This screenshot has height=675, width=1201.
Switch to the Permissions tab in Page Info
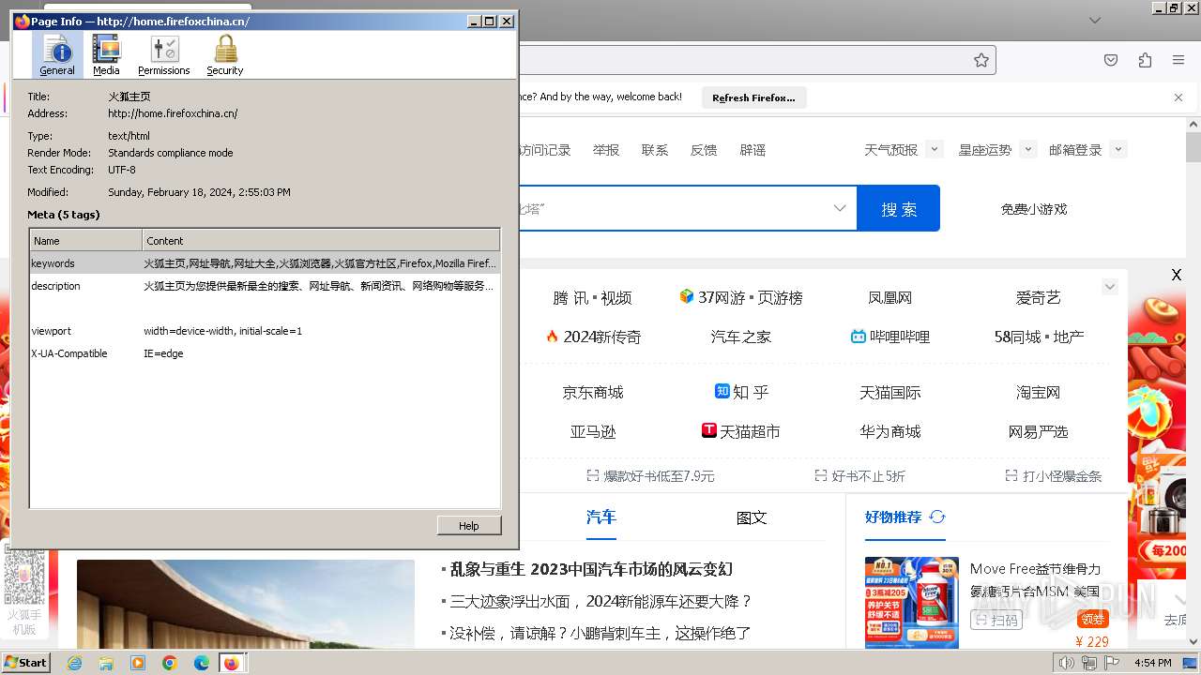click(x=164, y=55)
